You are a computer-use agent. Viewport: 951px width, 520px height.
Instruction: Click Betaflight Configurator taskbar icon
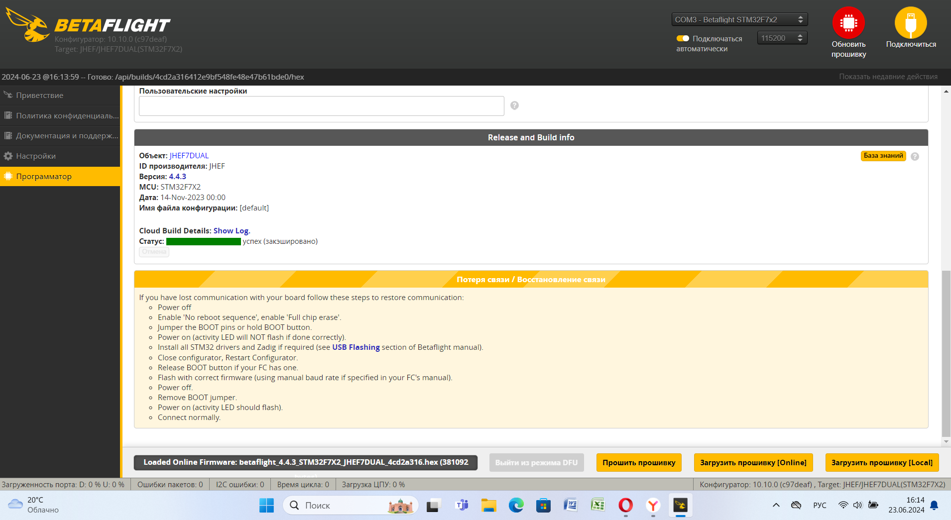[680, 506]
